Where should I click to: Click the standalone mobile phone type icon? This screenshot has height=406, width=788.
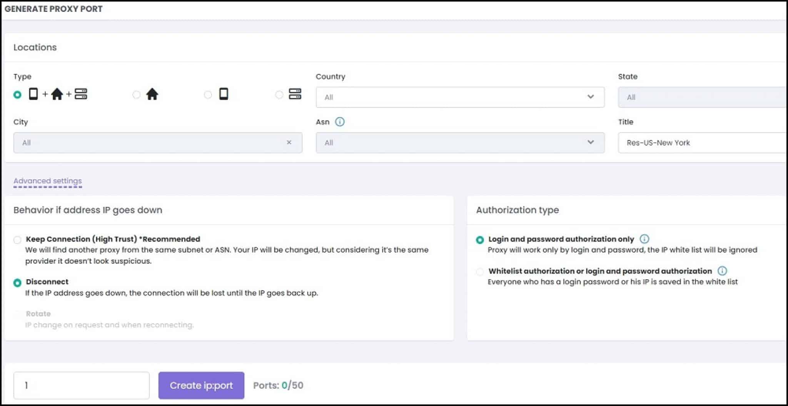pos(224,94)
